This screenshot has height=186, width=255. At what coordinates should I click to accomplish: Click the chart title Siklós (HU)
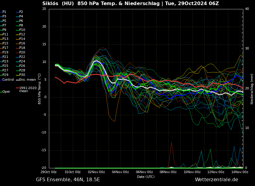click(58, 4)
